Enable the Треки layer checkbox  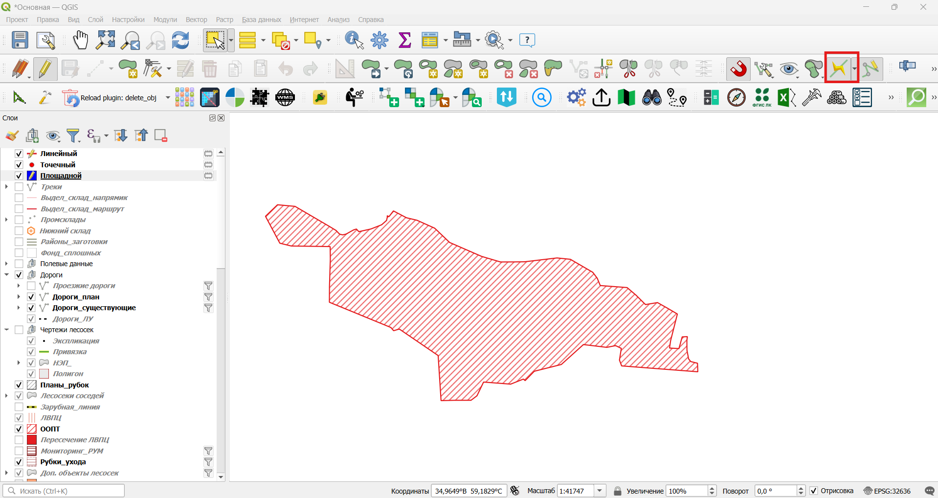pyautogui.click(x=19, y=187)
